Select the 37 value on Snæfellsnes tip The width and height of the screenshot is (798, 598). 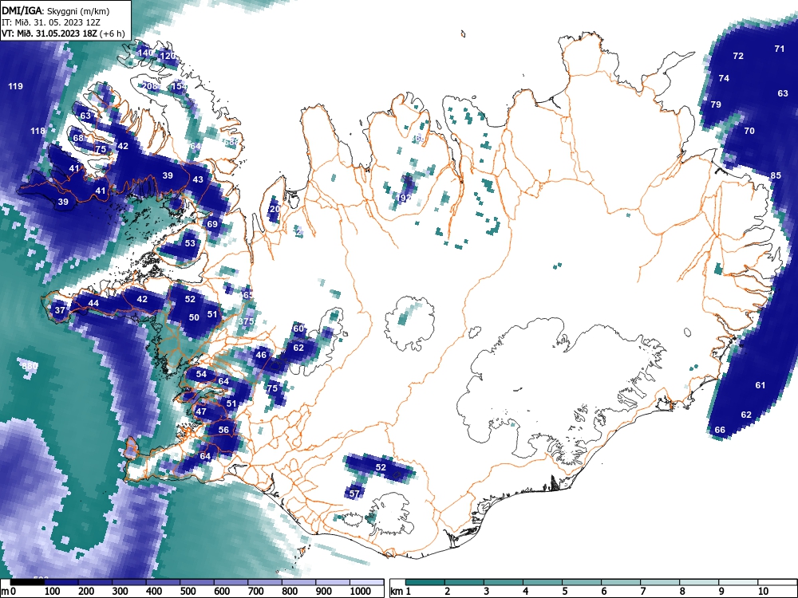coord(60,310)
